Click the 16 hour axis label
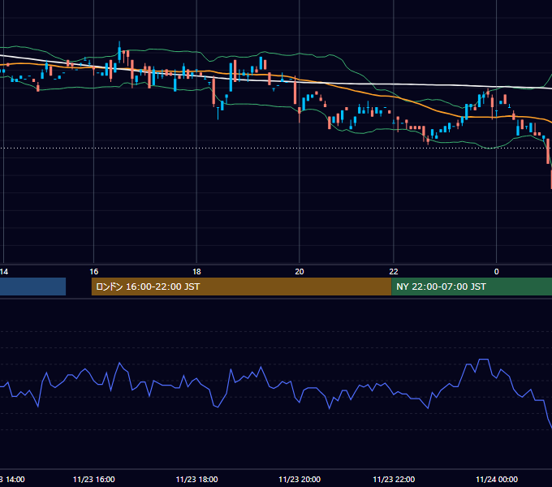 (93, 272)
